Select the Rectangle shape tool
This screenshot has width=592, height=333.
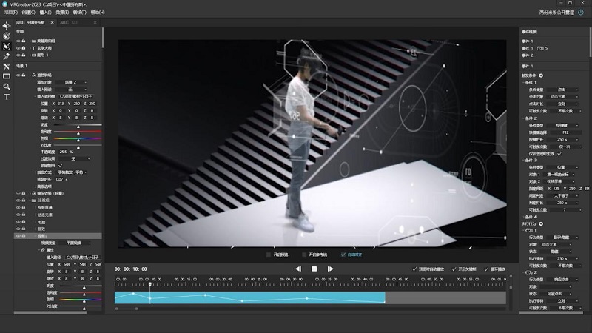(x=7, y=76)
